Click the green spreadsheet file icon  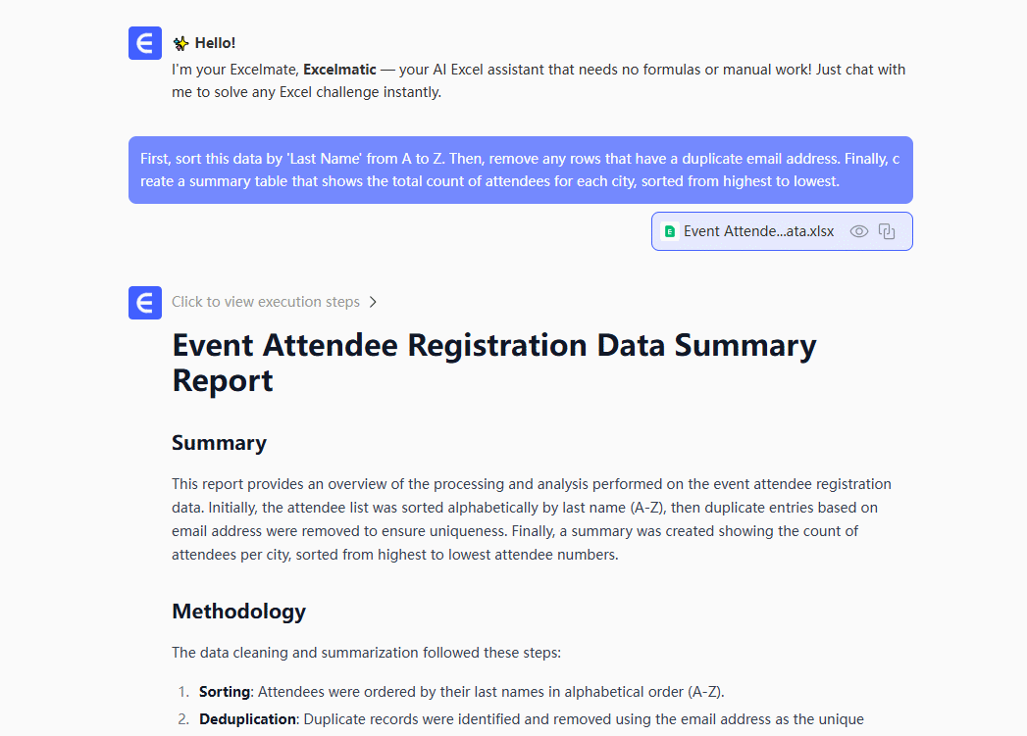click(670, 231)
